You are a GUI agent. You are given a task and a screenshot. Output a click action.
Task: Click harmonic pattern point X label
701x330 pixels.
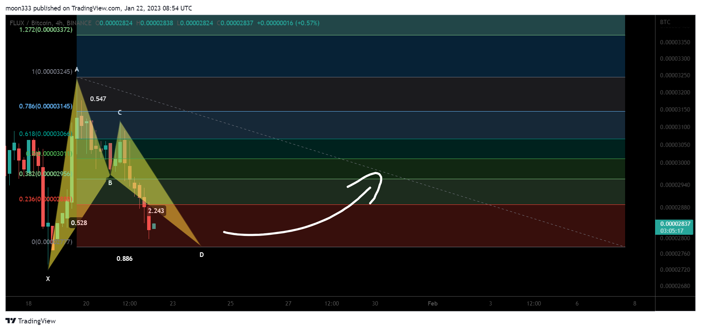coord(48,279)
